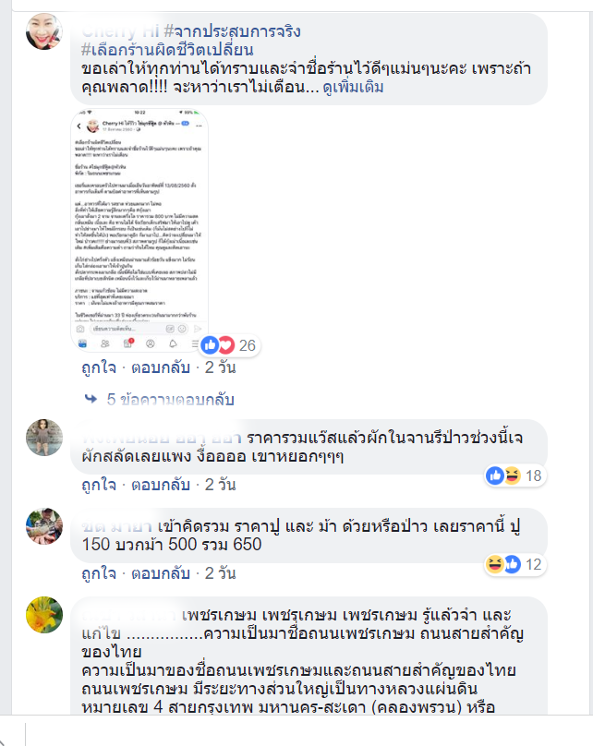Click hashtag #จากประสบการจริง

[x=232, y=31]
